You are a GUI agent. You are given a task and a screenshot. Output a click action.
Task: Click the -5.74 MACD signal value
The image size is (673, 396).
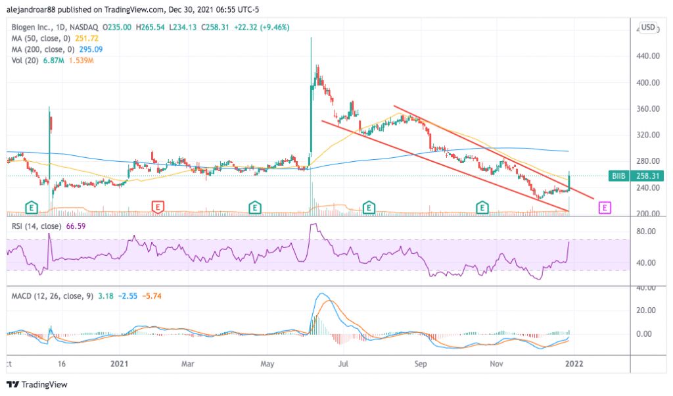152,296
